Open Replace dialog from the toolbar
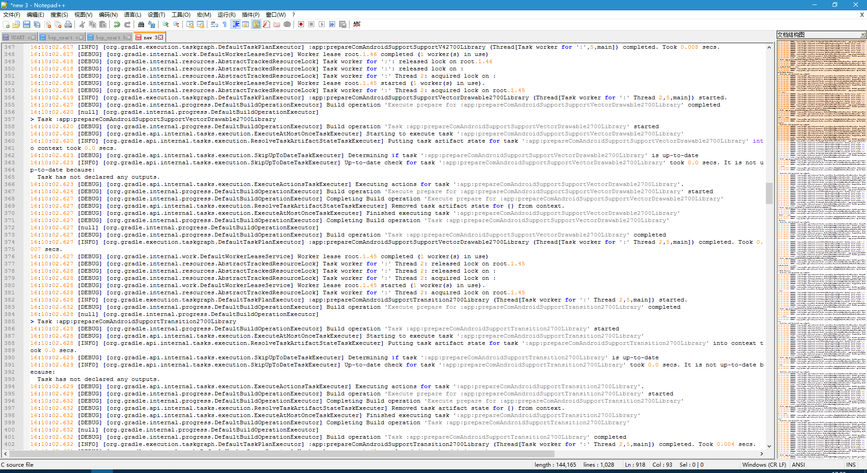Screen dimensions: 867x473 pos(151,24)
